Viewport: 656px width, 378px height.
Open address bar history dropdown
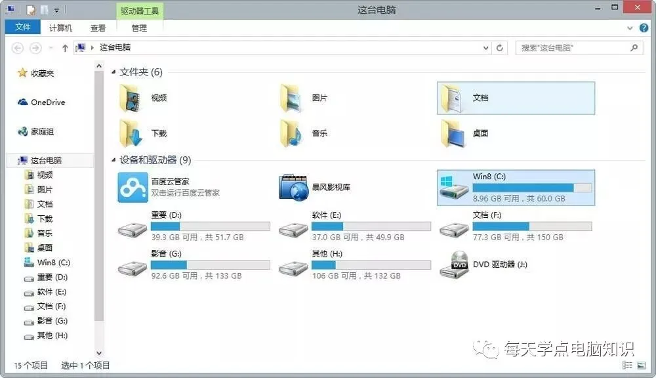pos(485,47)
